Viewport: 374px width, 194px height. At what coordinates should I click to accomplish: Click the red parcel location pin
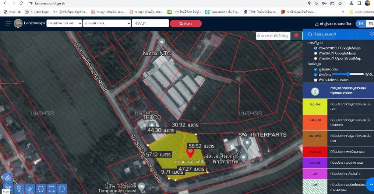[190, 153]
